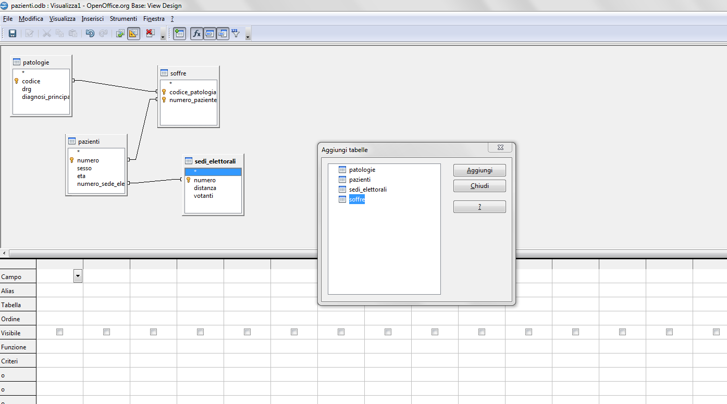The height and width of the screenshot is (404, 727).
Task: Click the Redo arrow icon
Action: [103, 34]
